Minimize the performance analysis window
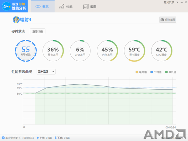The image size is (188, 141). (182, 2)
